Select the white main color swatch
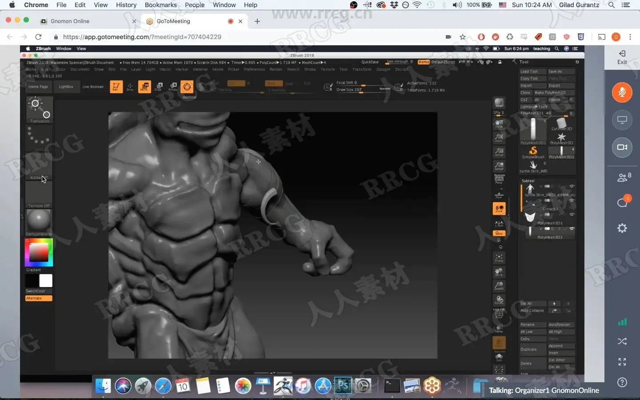The width and height of the screenshot is (640, 400). tap(46, 280)
